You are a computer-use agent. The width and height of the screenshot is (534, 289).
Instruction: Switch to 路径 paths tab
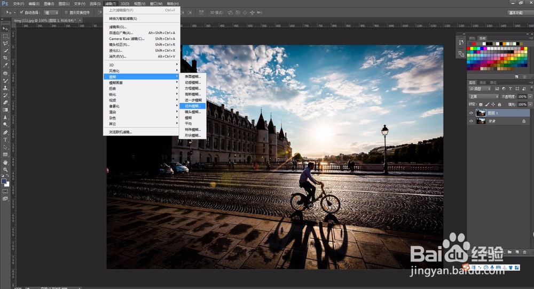point(493,83)
